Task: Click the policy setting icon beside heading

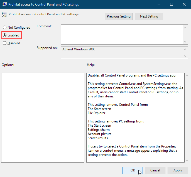Action: 4,14
